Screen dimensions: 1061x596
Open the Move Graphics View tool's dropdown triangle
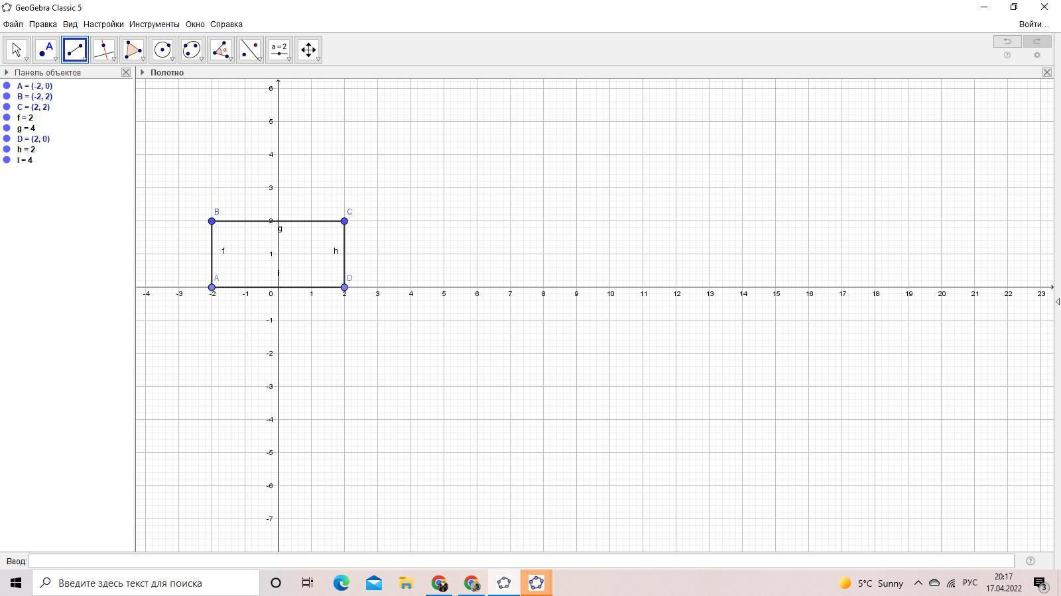pyautogui.click(x=318, y=60)
